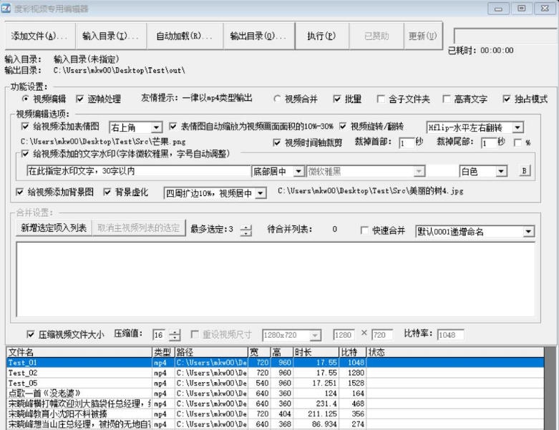
Task: Click the 更新(U) button
Action: pos(423,36)
